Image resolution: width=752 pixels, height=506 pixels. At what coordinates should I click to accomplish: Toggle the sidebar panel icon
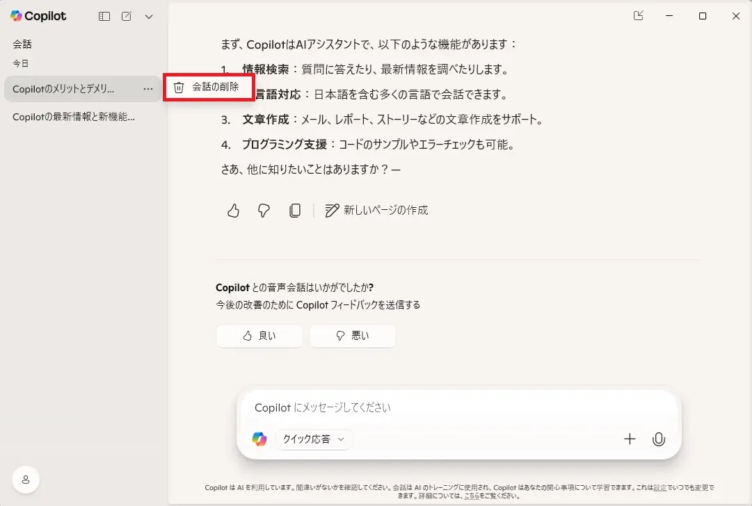104,16
